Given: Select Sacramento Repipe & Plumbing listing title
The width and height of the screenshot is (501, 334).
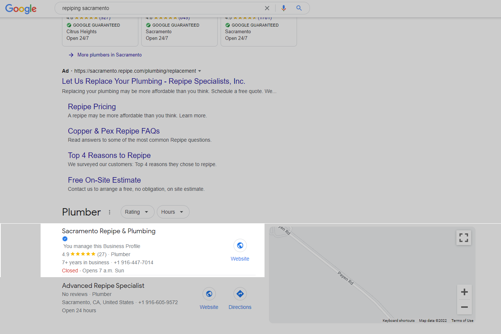Looking at the screenshot, I should point(109,231).
